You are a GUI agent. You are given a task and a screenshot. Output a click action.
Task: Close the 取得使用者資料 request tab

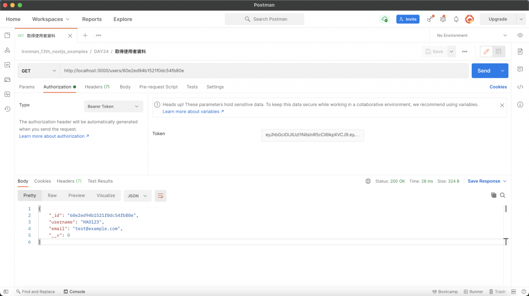coord(70,36)
